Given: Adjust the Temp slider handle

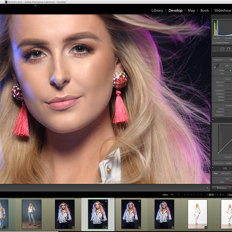Looking at the screenshot, I should point(230,71).
